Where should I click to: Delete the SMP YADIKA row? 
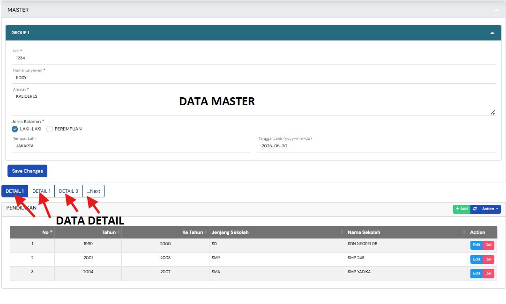(x=488, y=274)
